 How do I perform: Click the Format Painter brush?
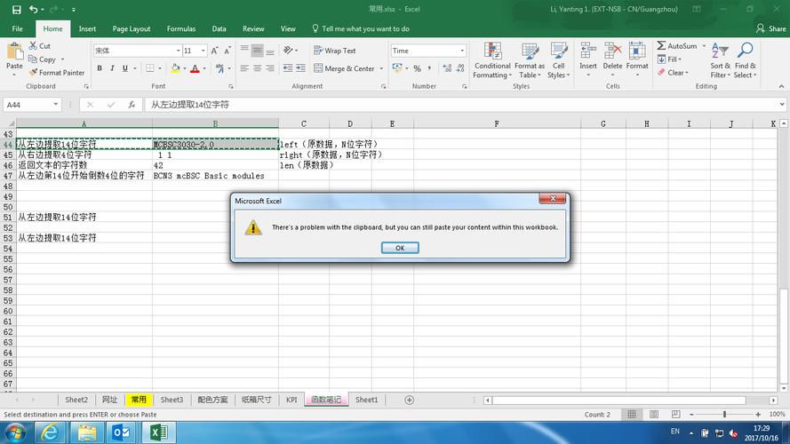coord(33,73)
